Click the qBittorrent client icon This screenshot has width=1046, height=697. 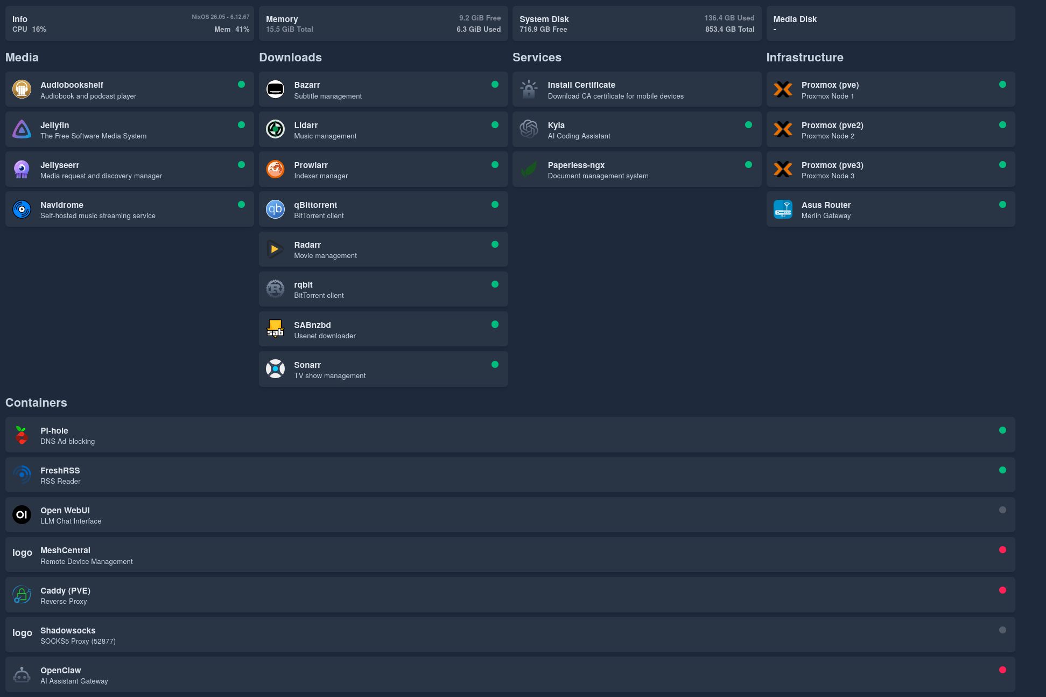(x=275, y=209)
